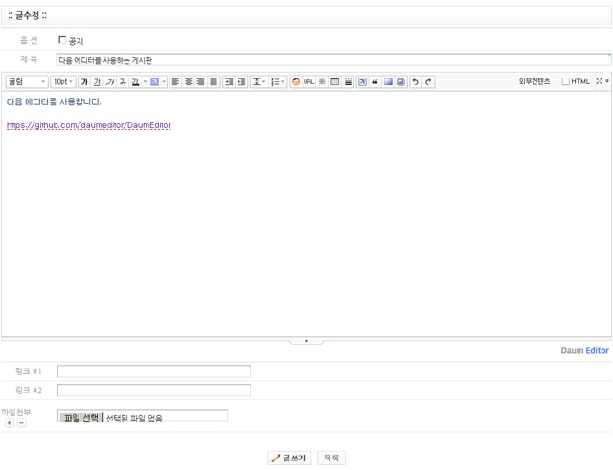This screenshot has height=470, width=613.
Task: Switch editor to fullscreen mode
Action: (x=601, y=82)
